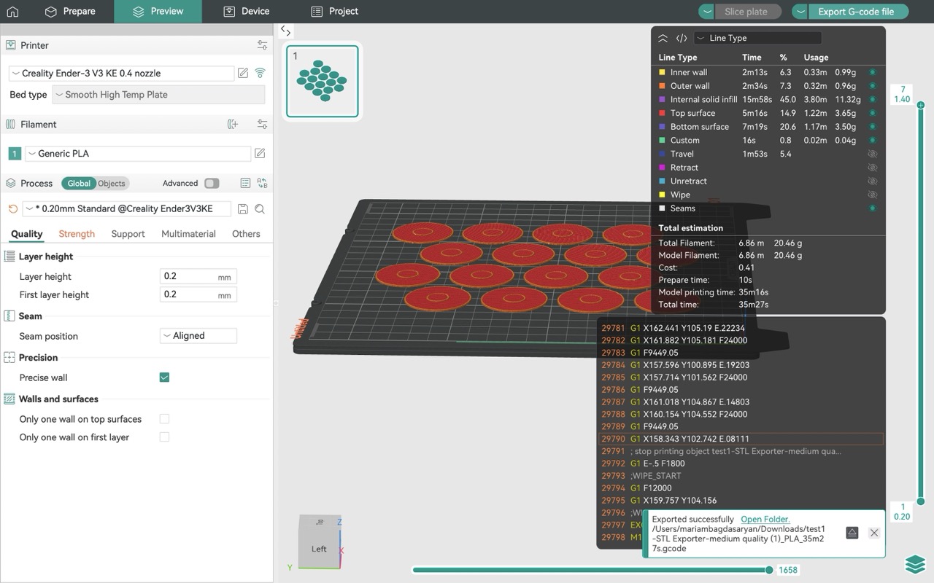This screenshot has width=934, height=583.
Task: Expand the Line Type view dropdown
Action: pos(757,38)
